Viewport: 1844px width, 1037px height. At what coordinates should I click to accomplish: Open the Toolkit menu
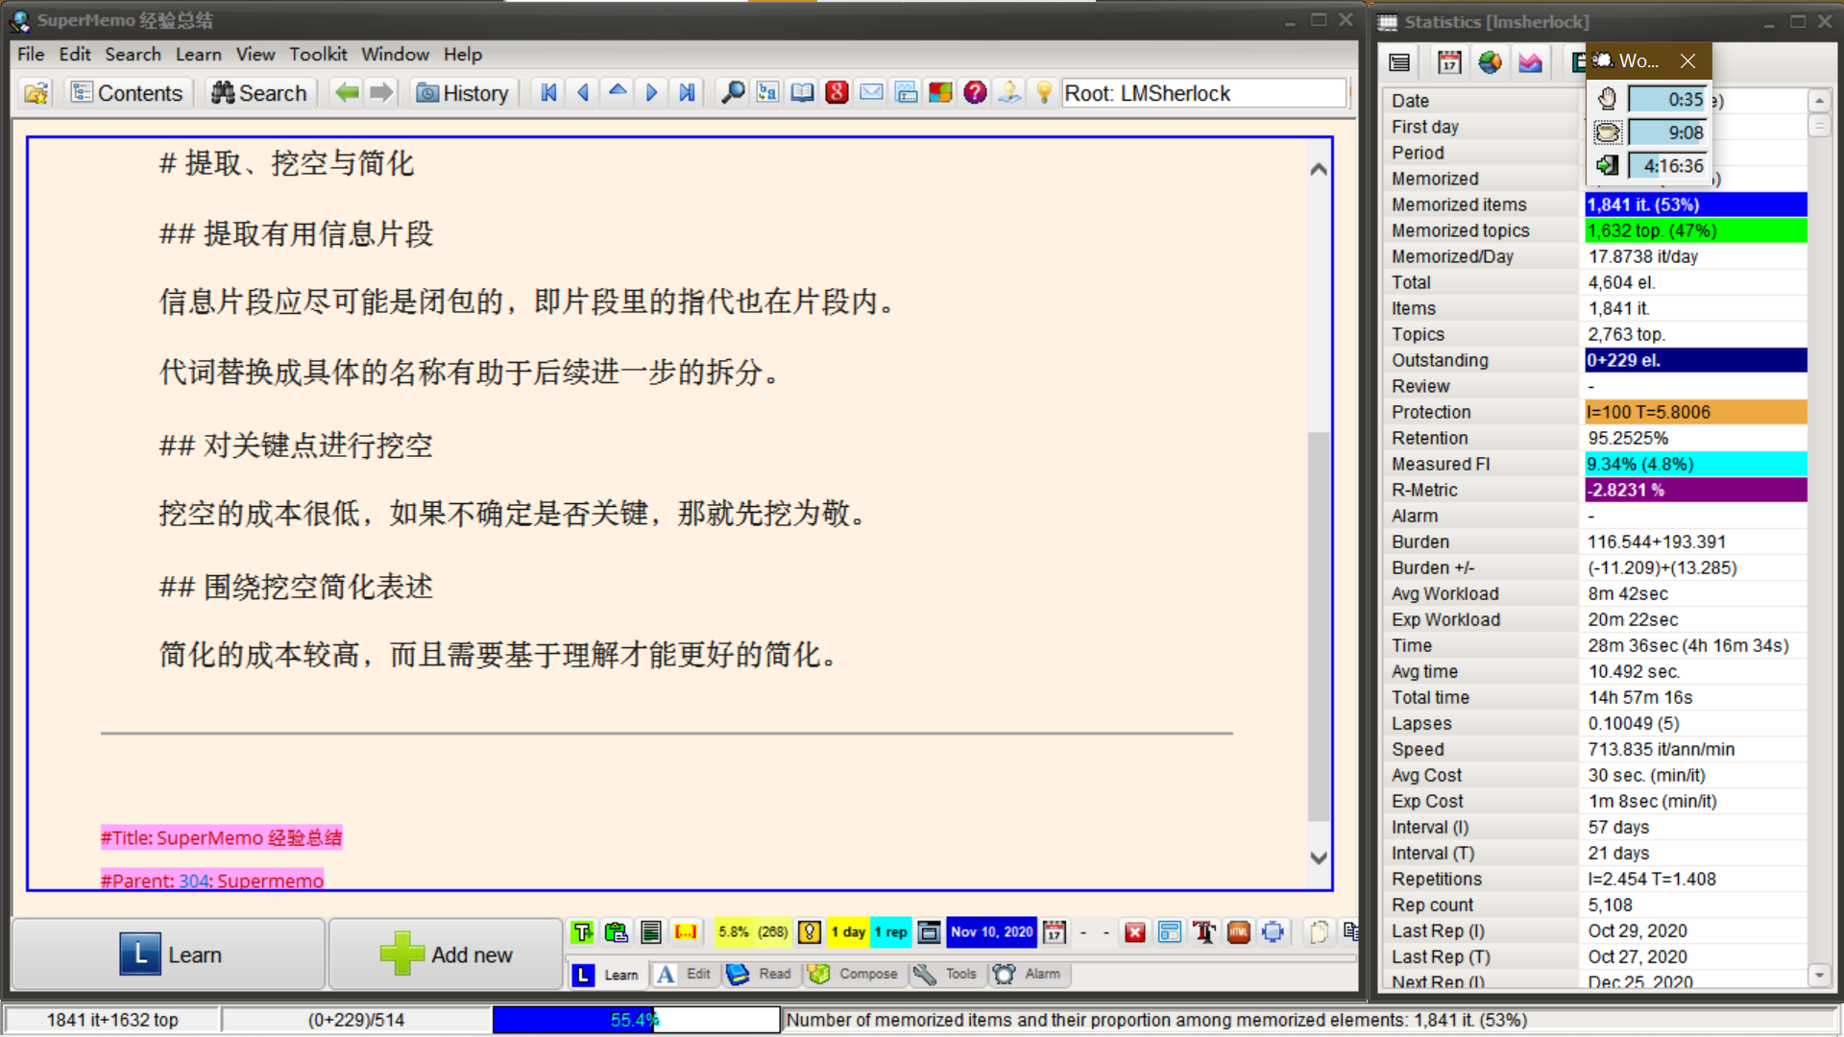tap(318, 55)
